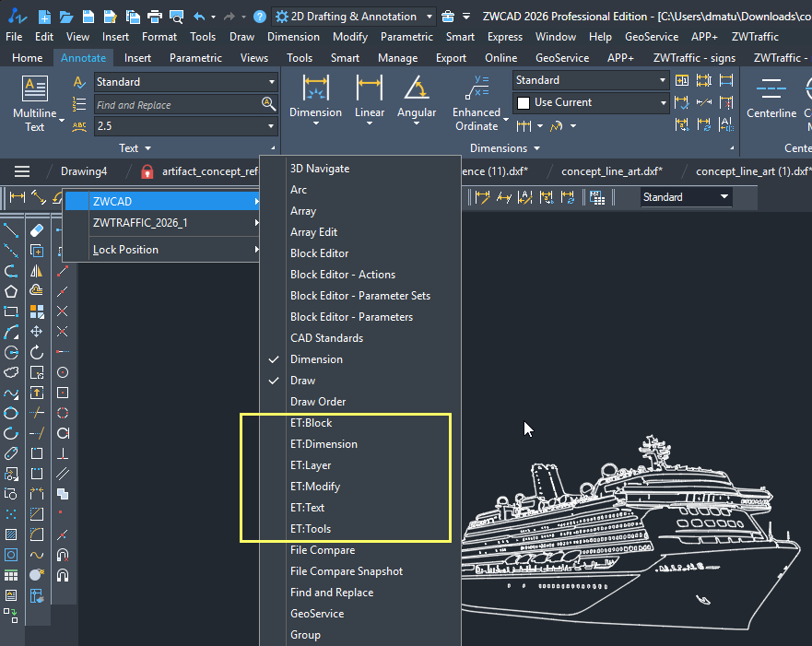Viewport: 812px width, 646px height.
Task: Select ZWCAD in the context menu
Action: pyautogui.click(x=162, y=202)
